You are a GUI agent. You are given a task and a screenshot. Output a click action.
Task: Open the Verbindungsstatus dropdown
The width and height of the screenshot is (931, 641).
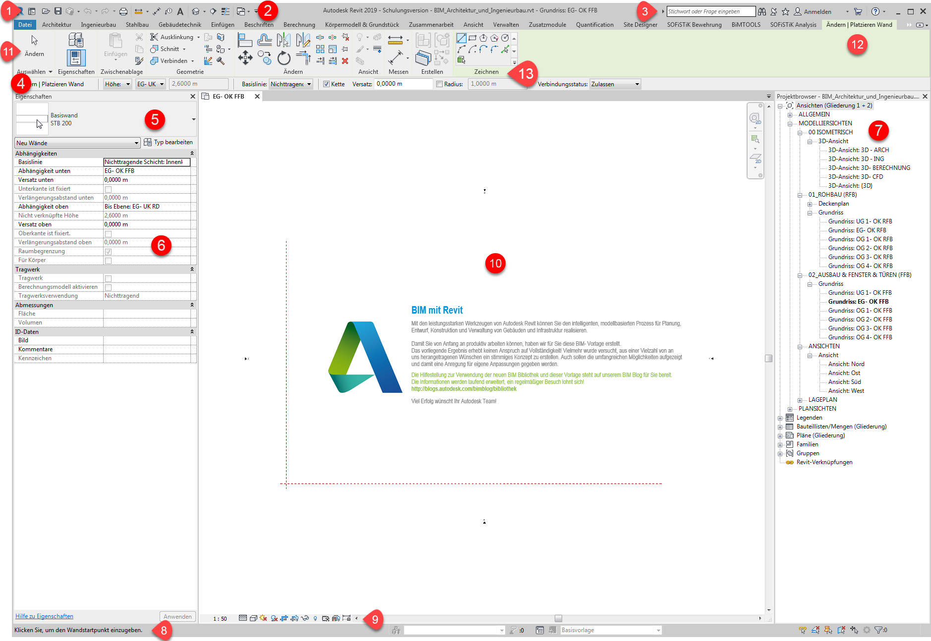pyautogui.click(x=615, y=84)
